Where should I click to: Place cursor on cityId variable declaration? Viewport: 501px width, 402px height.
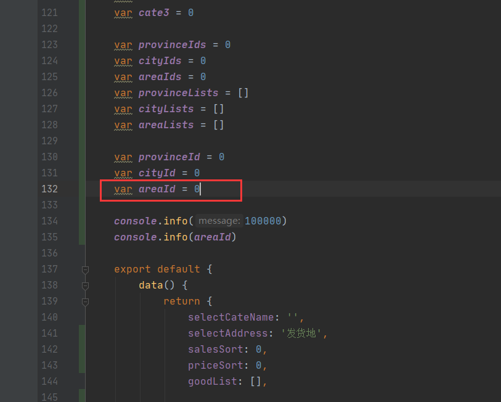[157, 173]
